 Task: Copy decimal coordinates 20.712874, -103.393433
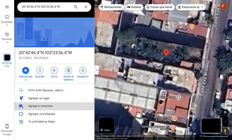[x=34, y=58]
